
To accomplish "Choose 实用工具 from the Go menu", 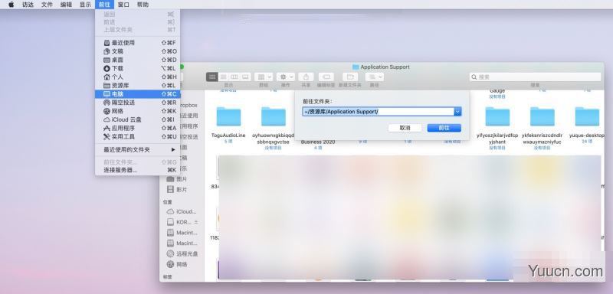I will 138,137.
